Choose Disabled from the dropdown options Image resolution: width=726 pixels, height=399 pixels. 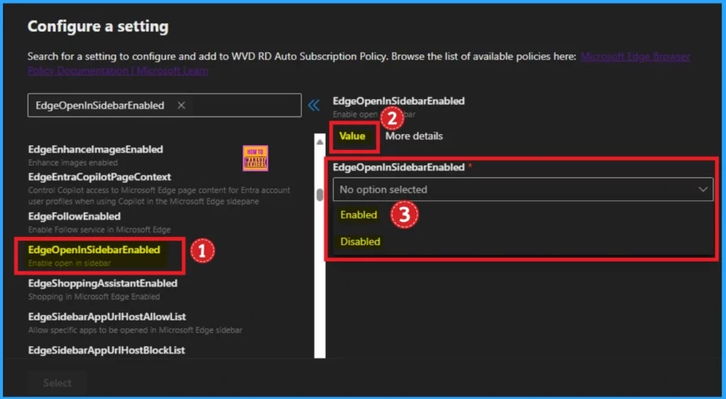pos(360,241)
